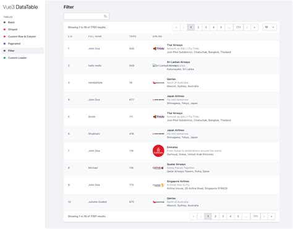Image resolution: width=293 pixels, height=229 pixels.
Task: Click 'Katunayake, Sri Lanka' address text
Action: click(x=180, y=69)
